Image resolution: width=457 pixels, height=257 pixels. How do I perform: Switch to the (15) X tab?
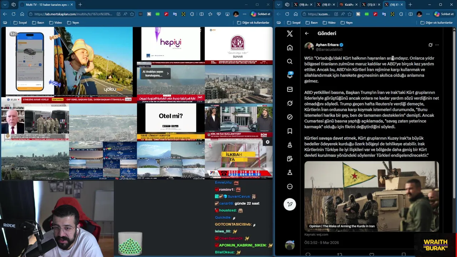371,5
